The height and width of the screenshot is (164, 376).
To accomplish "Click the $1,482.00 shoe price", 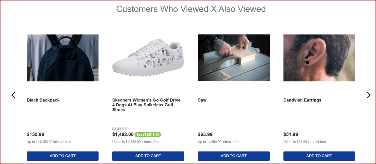I will pos(123,134).
